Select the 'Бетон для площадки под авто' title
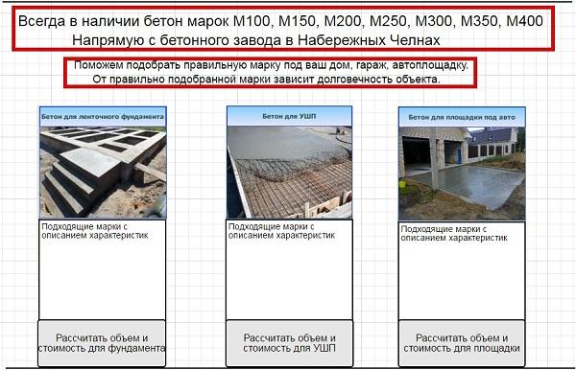Screen dimensions: 576x370 pyautogui.click(x=462, y=117)
